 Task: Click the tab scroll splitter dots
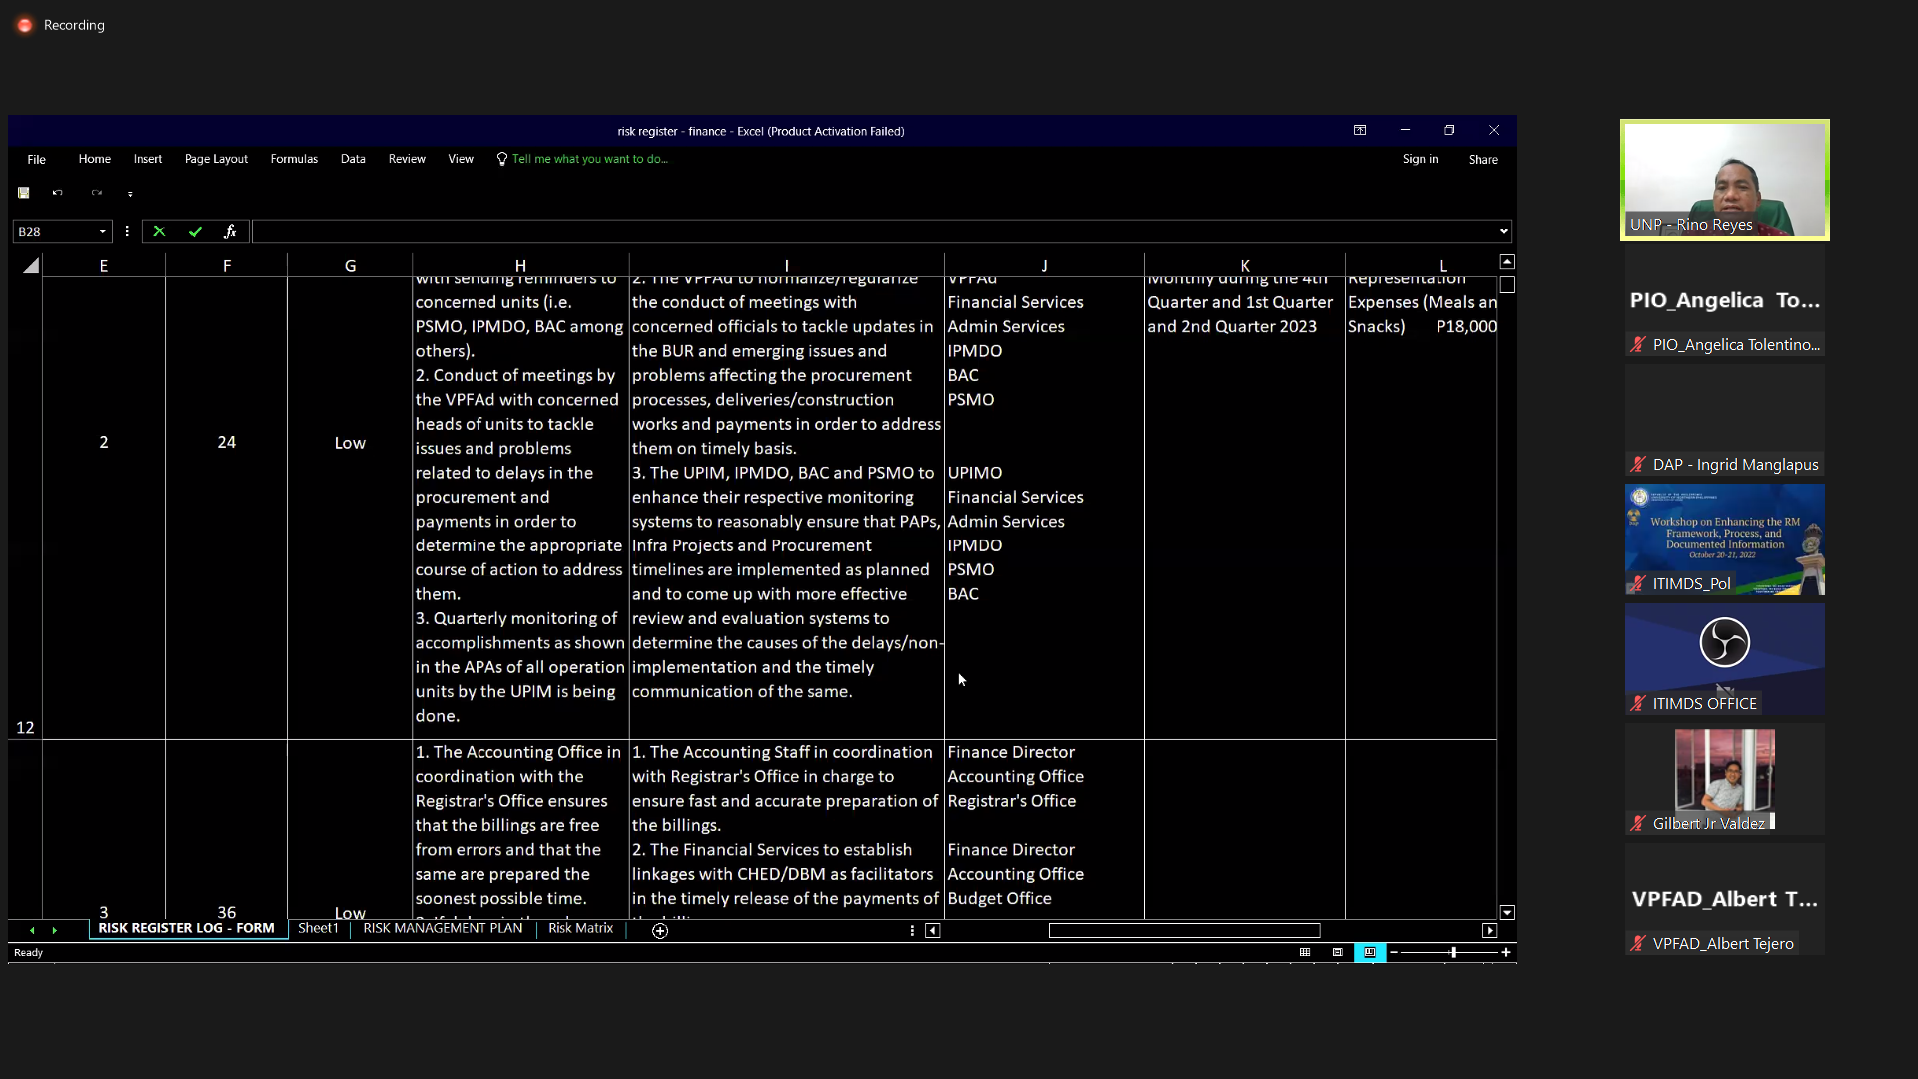pyautogui.click(x=912, y=931)
